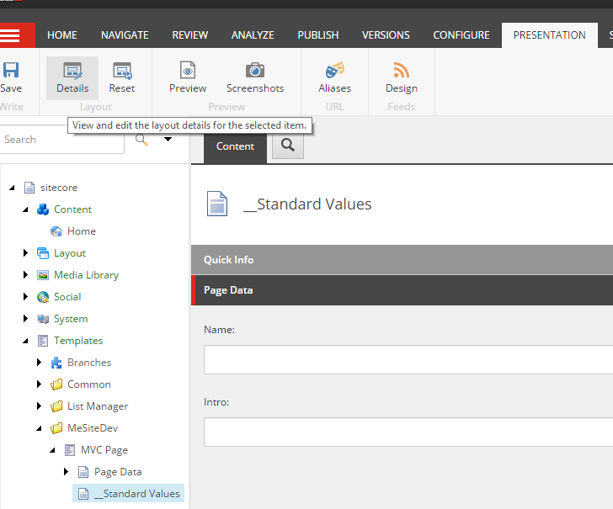
Task: Switch to the PUBLISH ribbon tab
Action: coord(317,35)
